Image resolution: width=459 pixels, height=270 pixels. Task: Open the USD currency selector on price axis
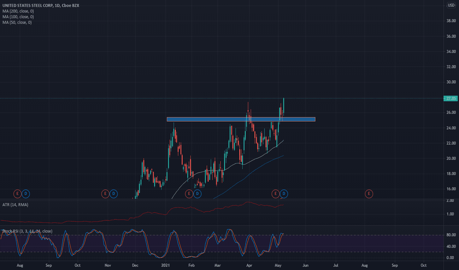pyautogui.click(x=451, y=5)
